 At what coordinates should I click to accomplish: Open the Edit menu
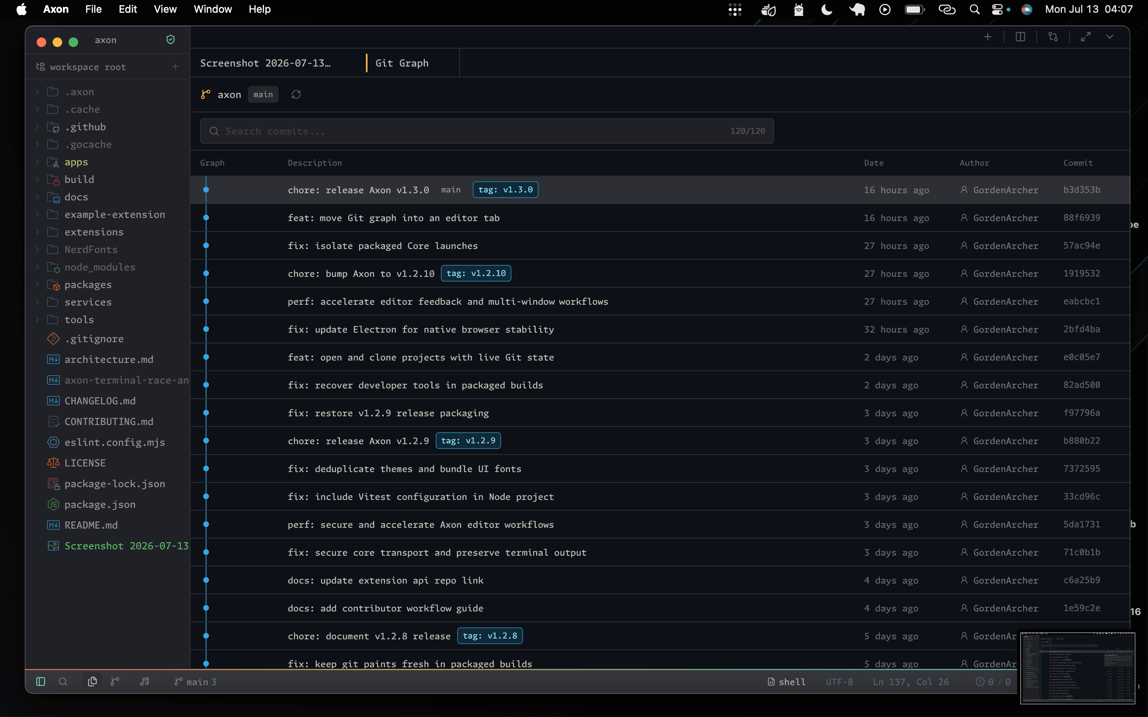coord(128,9)
